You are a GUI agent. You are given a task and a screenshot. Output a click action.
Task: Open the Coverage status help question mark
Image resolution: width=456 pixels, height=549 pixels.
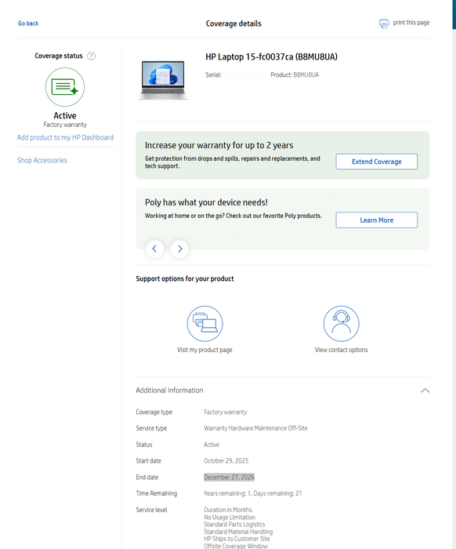pos(91,56)
